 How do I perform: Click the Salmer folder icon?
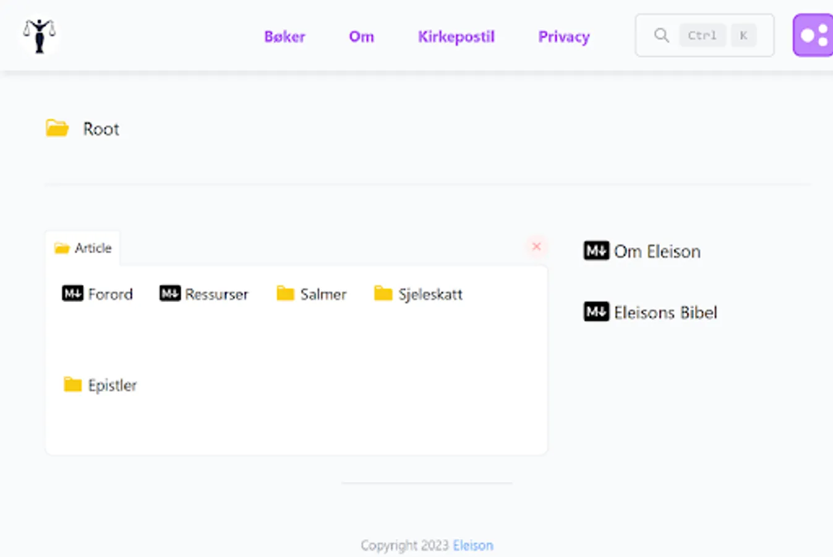tap(285, 293)
